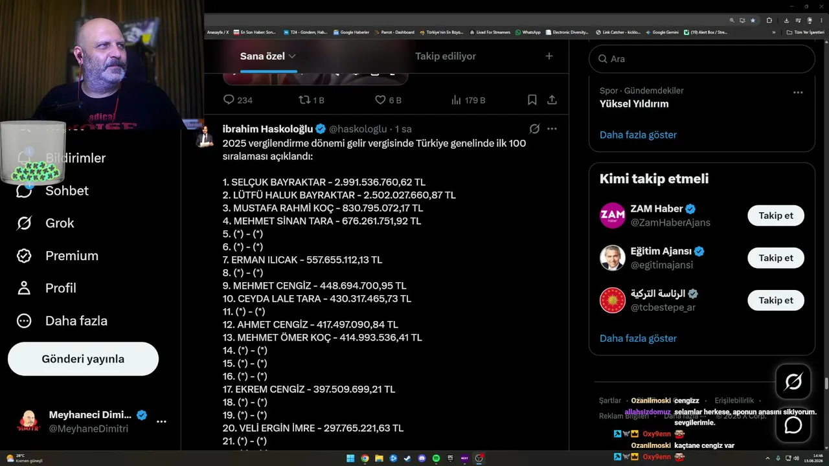The image size is (829, 466).
Task: Open the Bildirimler sidebar item
Action: pos(60,158)
